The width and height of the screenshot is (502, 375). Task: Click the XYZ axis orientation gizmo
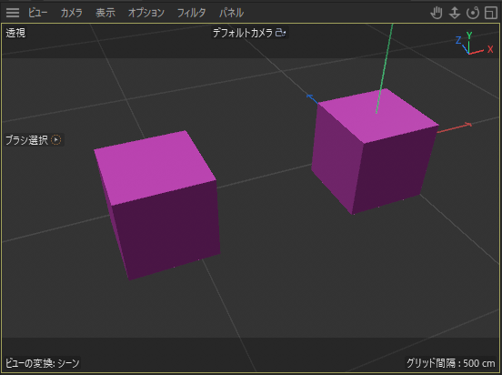(x=474, y=44)
